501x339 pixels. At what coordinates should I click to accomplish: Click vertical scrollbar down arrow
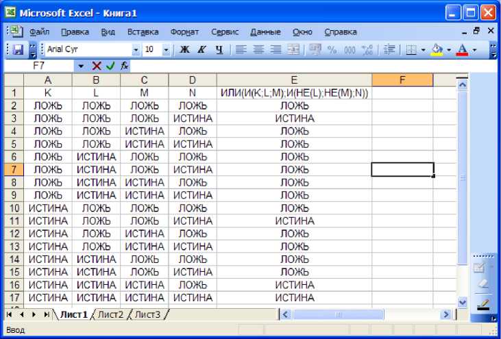coord(463,301)
